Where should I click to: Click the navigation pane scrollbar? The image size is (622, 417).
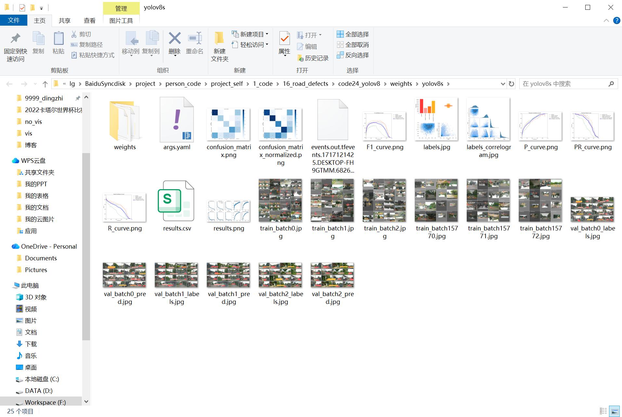[86, 246]
